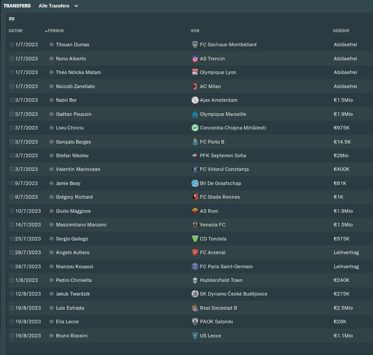Click the CD Tondela club badge

[195, 239]
